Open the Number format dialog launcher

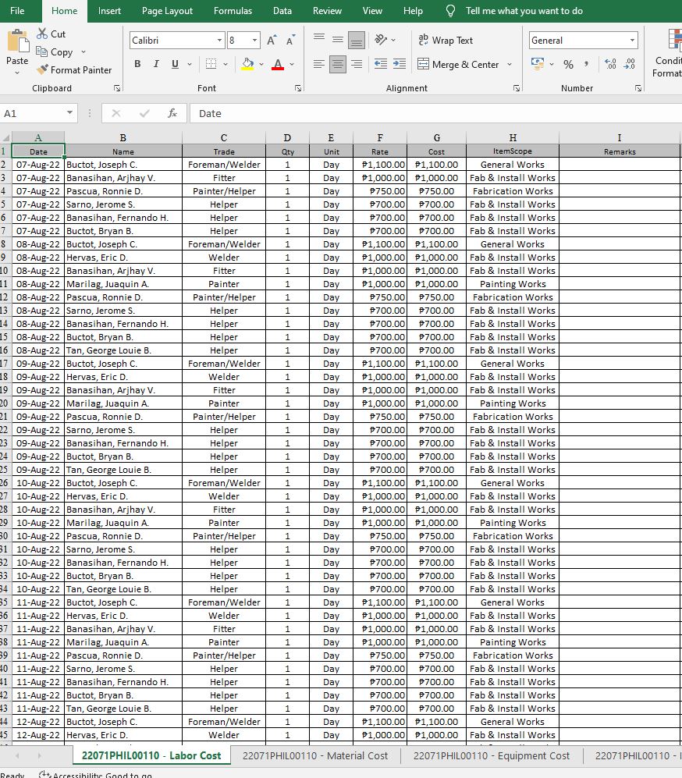(638, 88)
